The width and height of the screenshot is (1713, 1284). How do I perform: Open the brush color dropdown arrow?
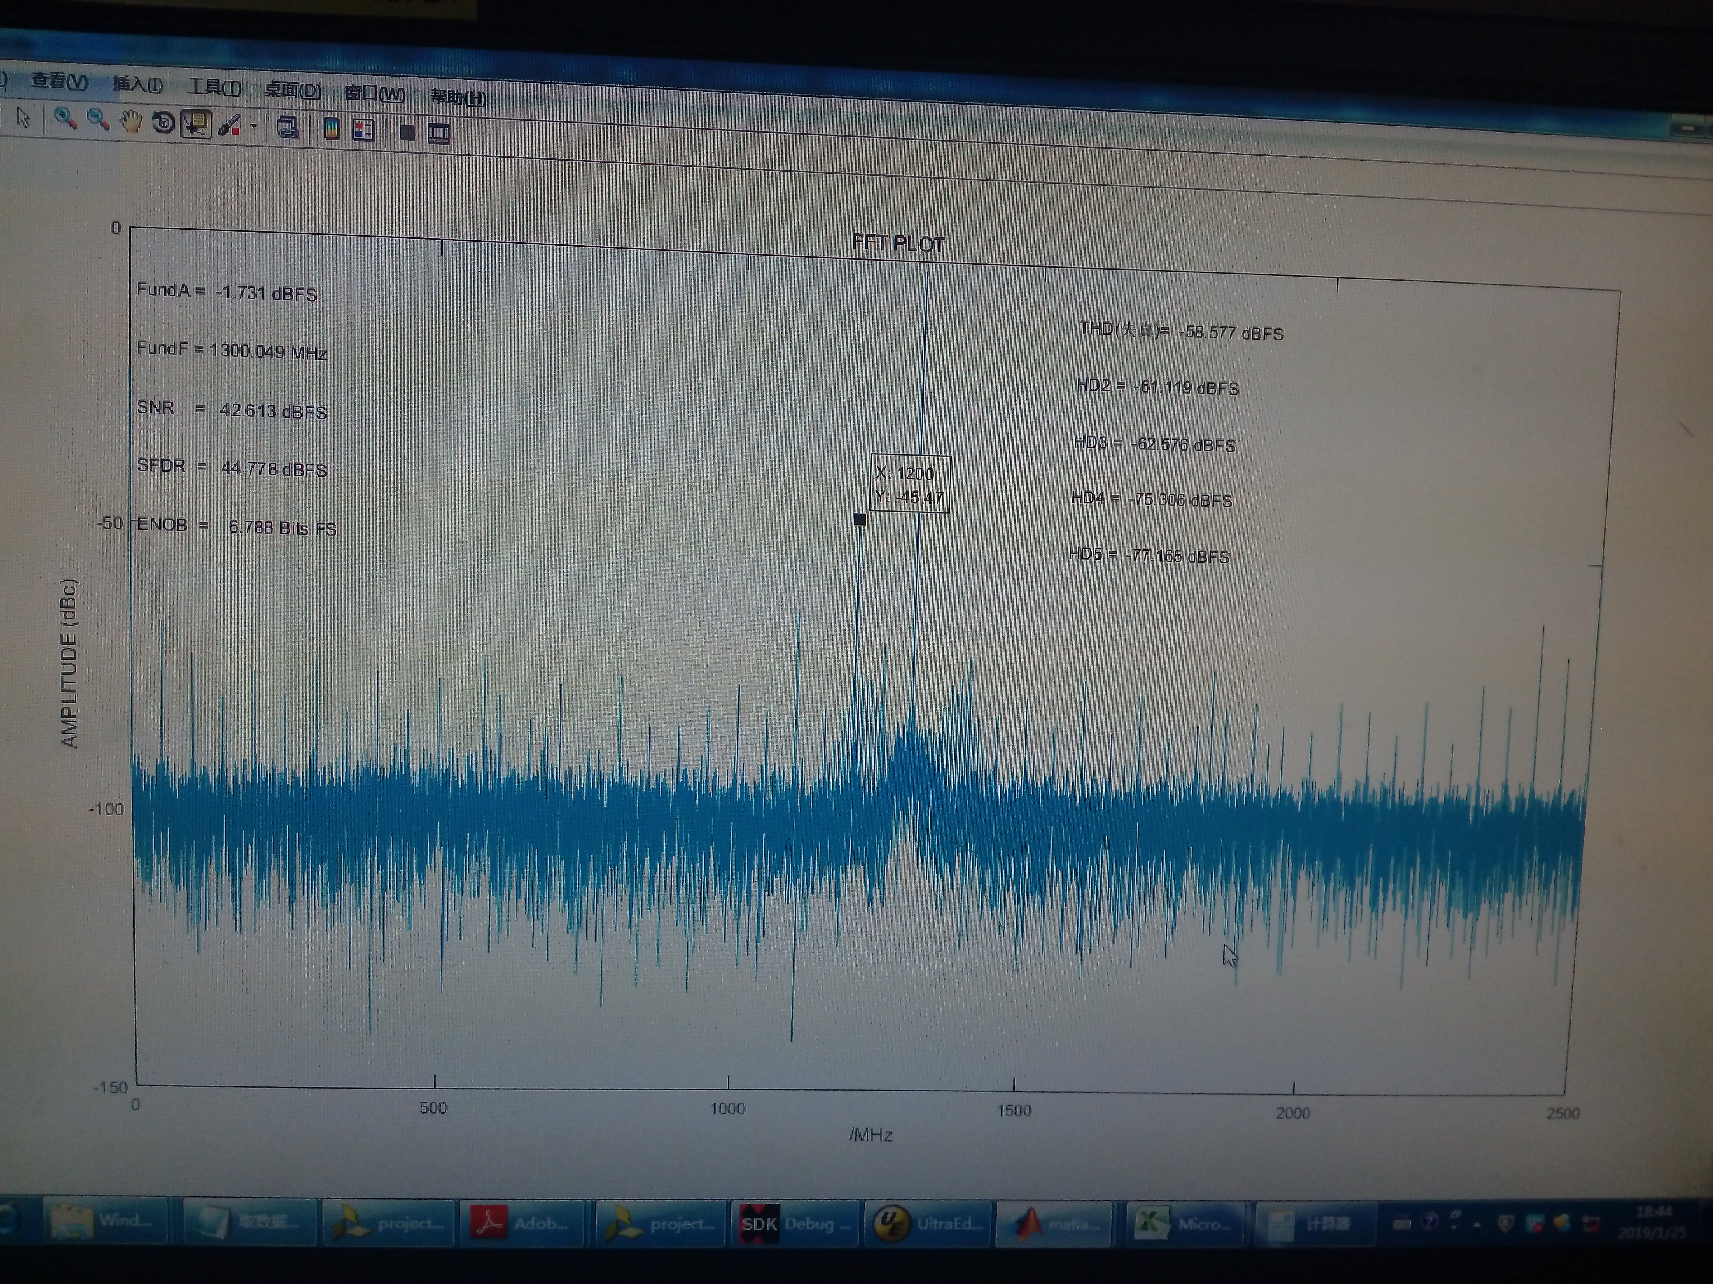(x=253, y=126)
